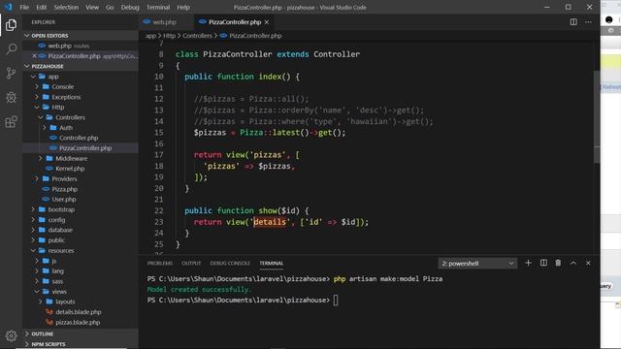Open the Help menu
621x349 pixels.
pos(183,7)
